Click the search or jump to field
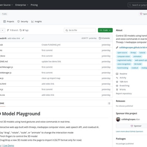Image resolution: width=147 pixels, height=147 pixels. pos(137,5)
